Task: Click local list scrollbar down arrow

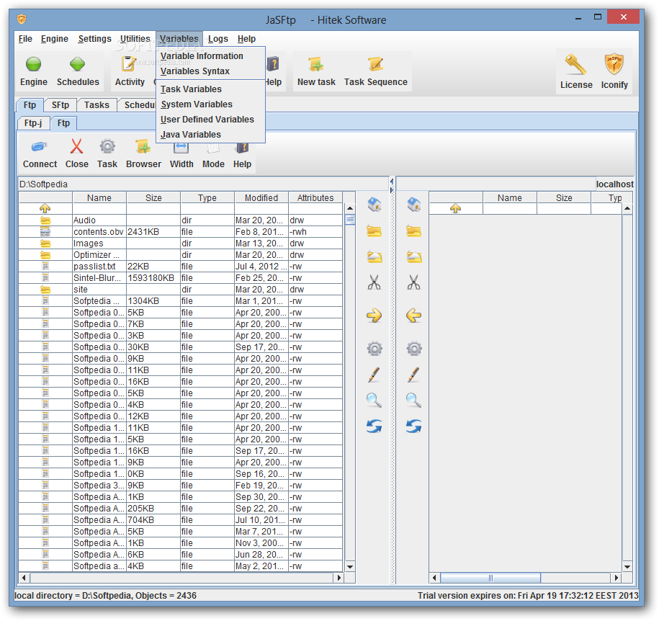Action: pyautogui.click(x=350, y=566)
